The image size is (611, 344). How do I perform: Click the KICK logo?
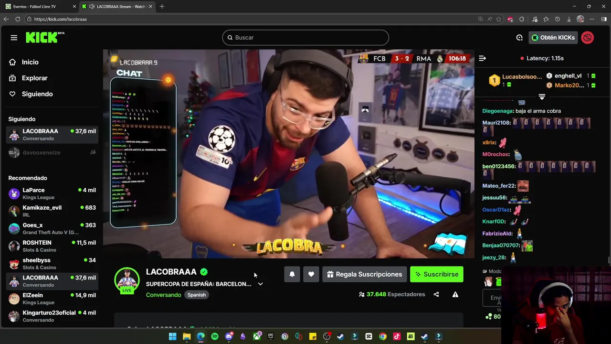(x=44, y=37)
